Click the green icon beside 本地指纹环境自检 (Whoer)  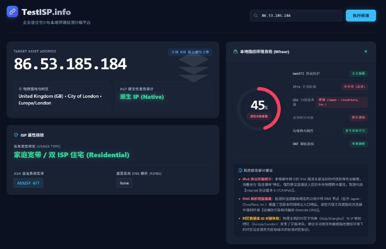pyautogui.click(x=235, y=52)
